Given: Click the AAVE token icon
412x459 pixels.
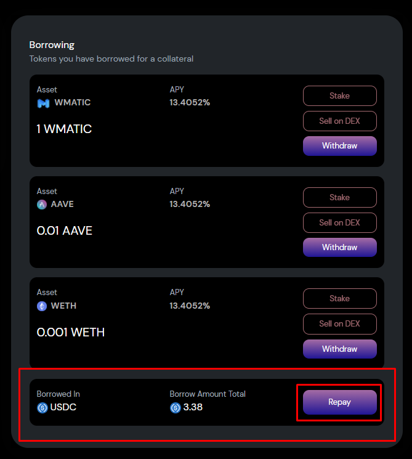Looking at the screenshot, I should coord(42,205).
